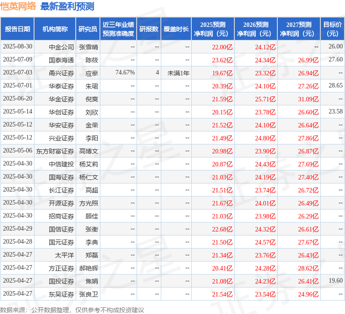Screen dimensions: 345x314
Task: Click the 目标价 column header
Action: (332, 29)
